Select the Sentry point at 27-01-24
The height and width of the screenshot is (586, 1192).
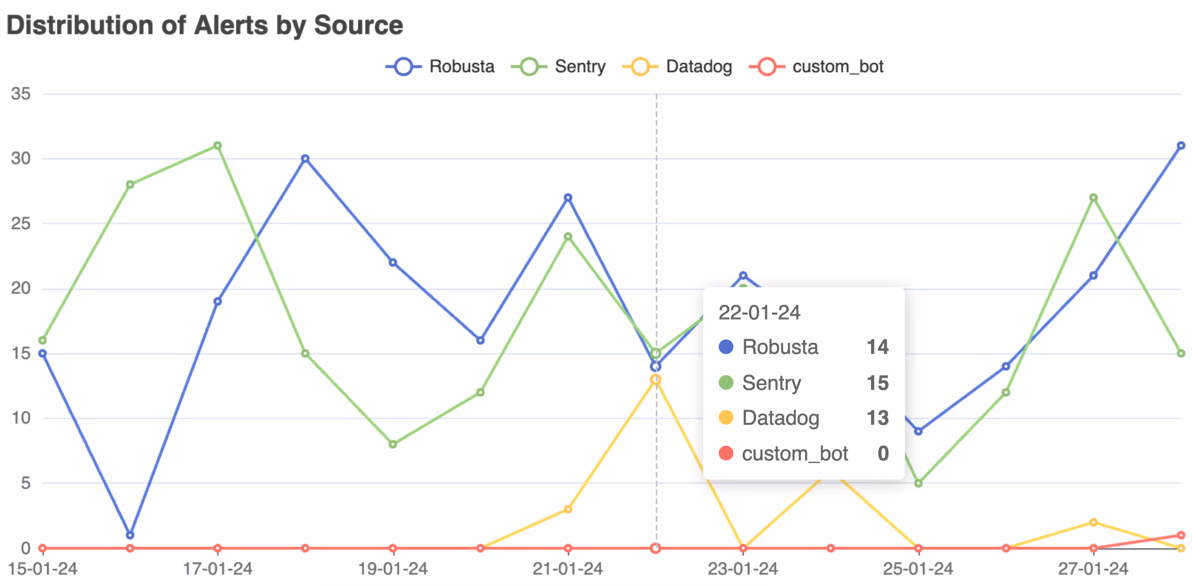1093,198
